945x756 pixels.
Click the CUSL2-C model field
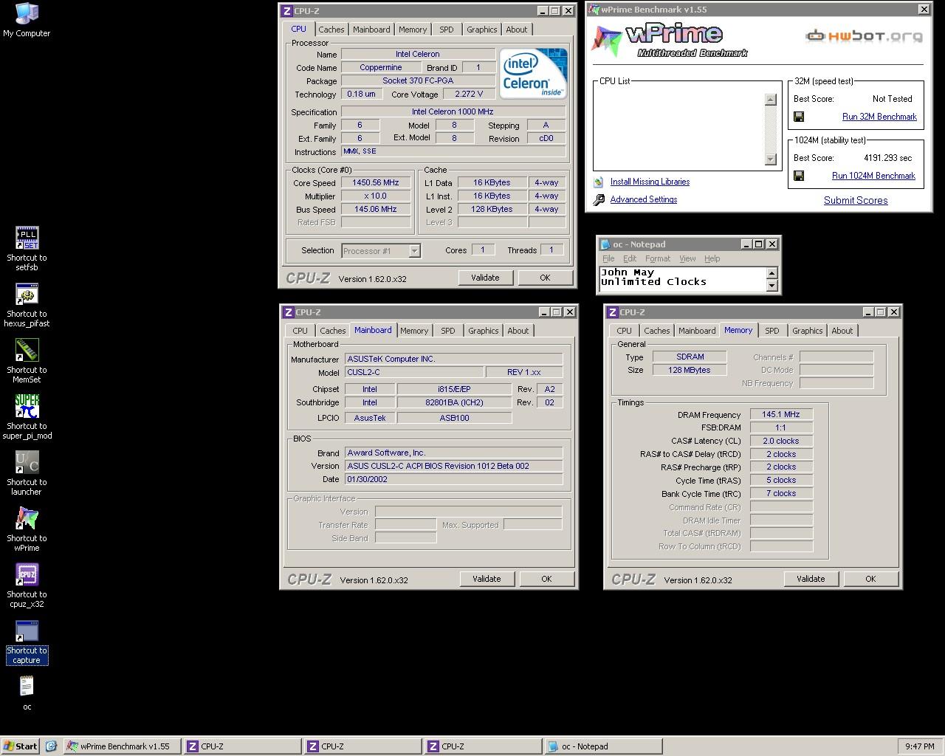click(x=415, y=372)
